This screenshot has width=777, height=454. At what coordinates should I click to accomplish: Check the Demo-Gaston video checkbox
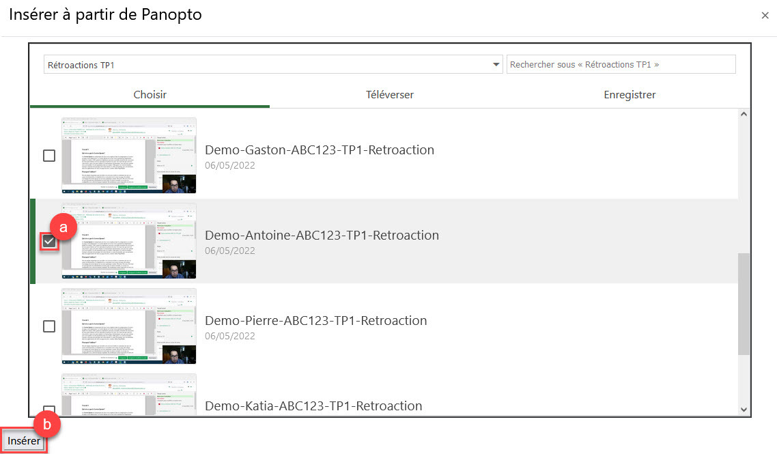point(49,156)
